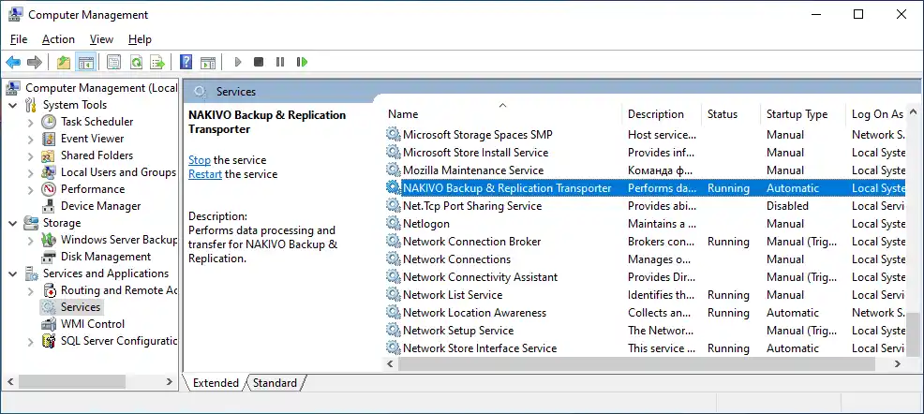Collapse the Services and Applications node
This screenshot has width=924, height=414.
coord(13,274)
